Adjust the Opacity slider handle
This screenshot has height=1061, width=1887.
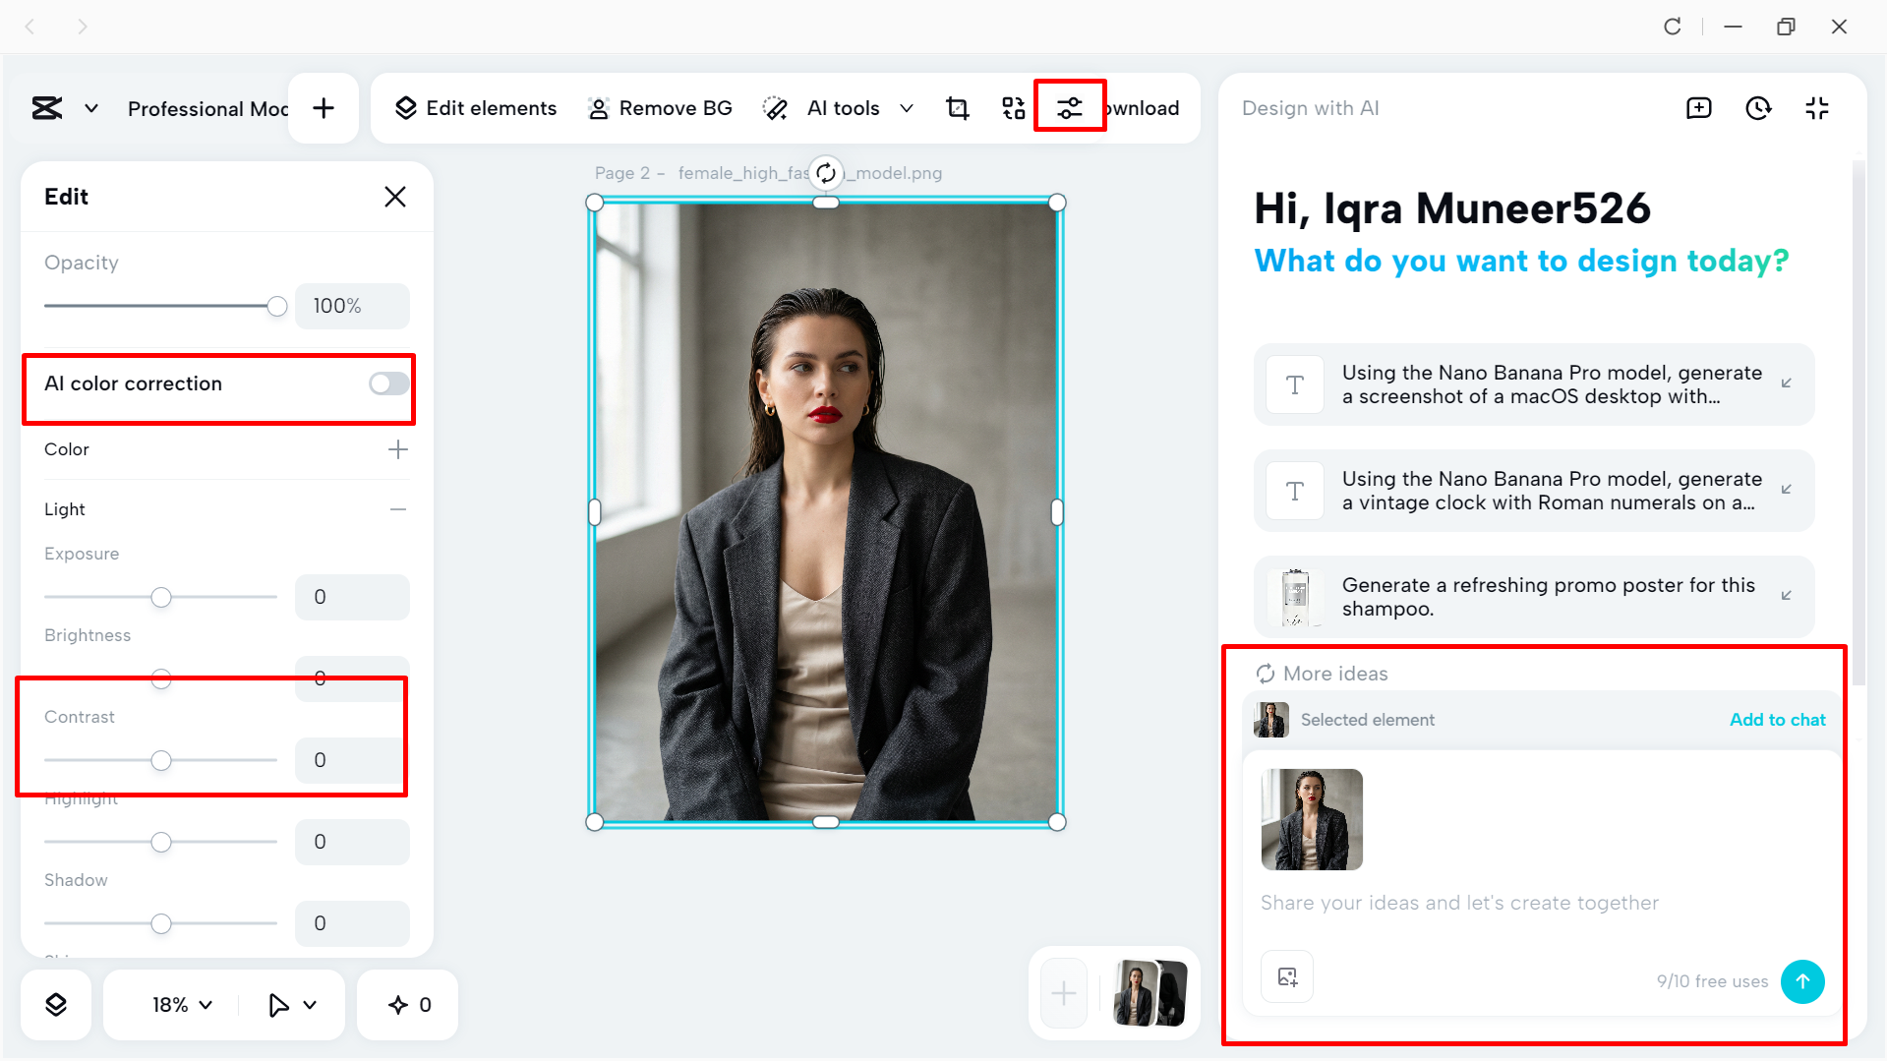pyautogui.click(x=277, y=307)
